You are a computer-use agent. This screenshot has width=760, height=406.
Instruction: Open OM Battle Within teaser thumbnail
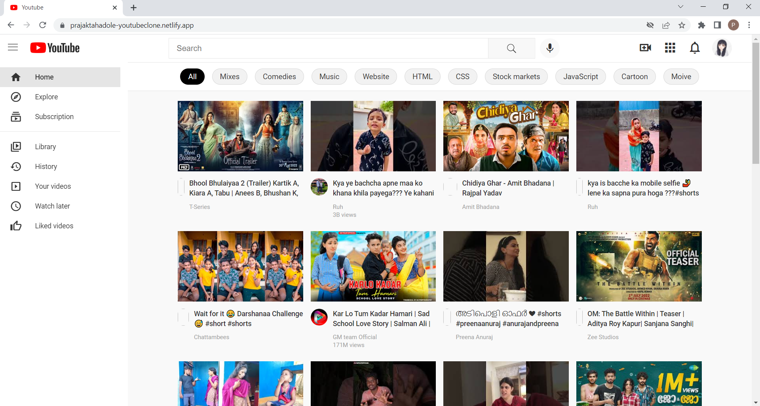click(639, 266)
